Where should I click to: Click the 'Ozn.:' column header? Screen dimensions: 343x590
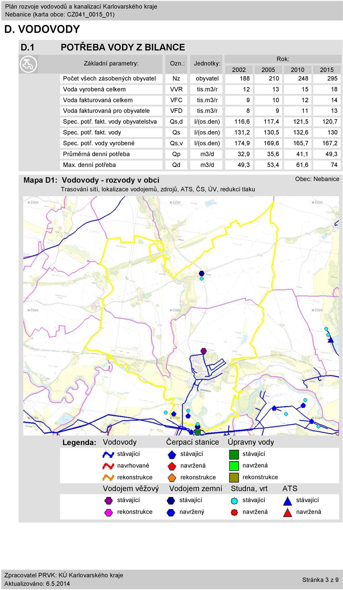[x=177, y=63]
